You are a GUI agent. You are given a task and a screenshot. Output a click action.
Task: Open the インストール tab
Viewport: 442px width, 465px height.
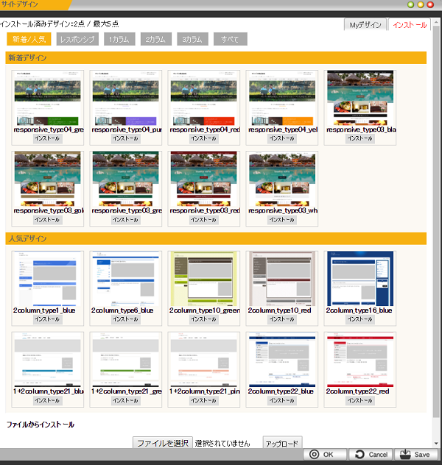point(410,25)
